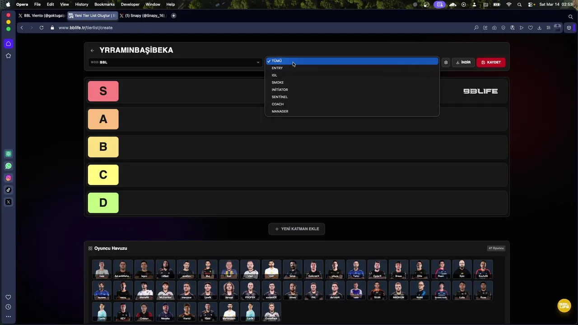Screen dimensions: 578x325
Task: Click the 47 Oyuncu count badge
Action: [x=496, y=248]
